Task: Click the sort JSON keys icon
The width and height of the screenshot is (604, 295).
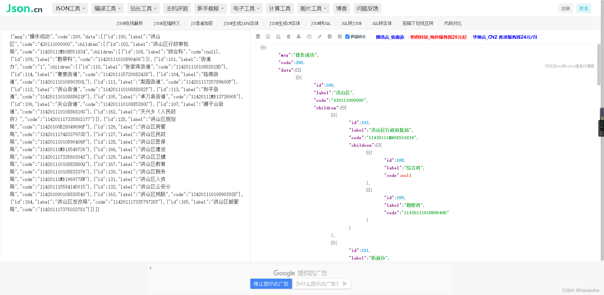Action: pos(278,36)
